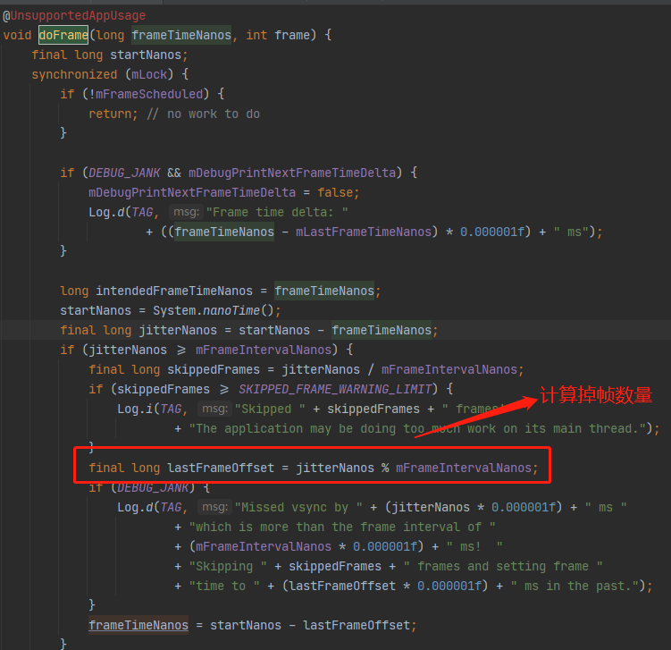Click 'final long startNanos;' declaration
This screenshot has width=671, height=650.
coord(110,55)
